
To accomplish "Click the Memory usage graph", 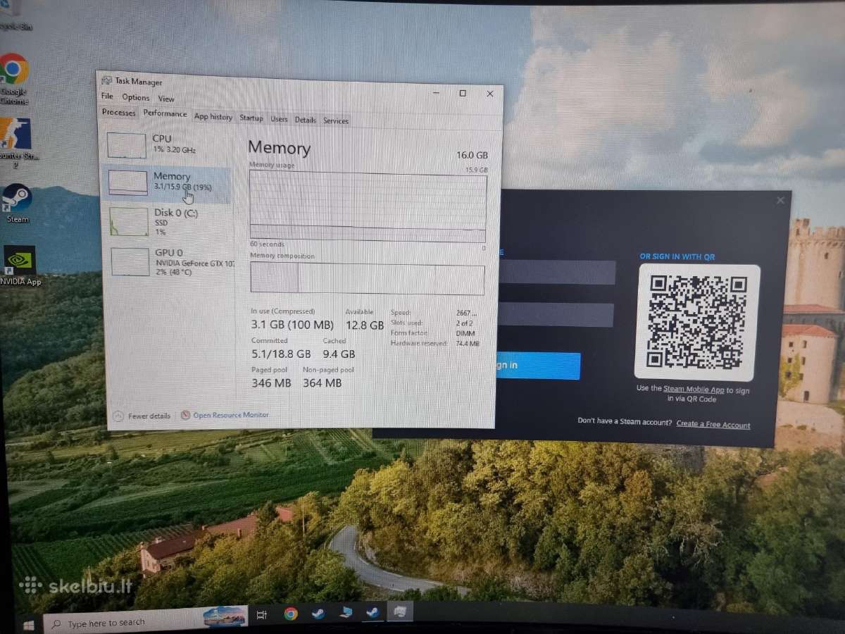I will [368, 208].
